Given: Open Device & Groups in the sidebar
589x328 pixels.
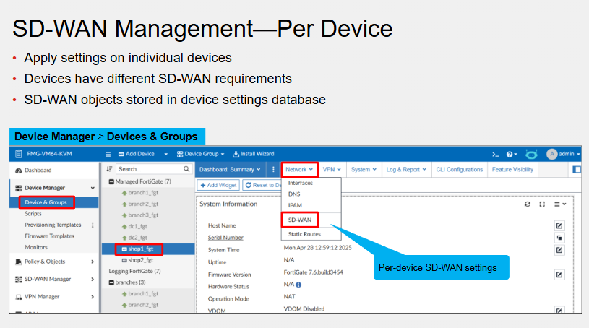Looking at the screenshot, I should click(46, 202).
